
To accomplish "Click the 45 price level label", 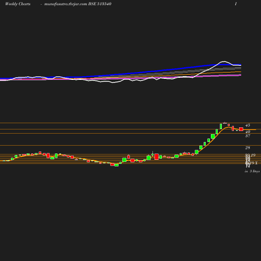I will tap(247, 125).
